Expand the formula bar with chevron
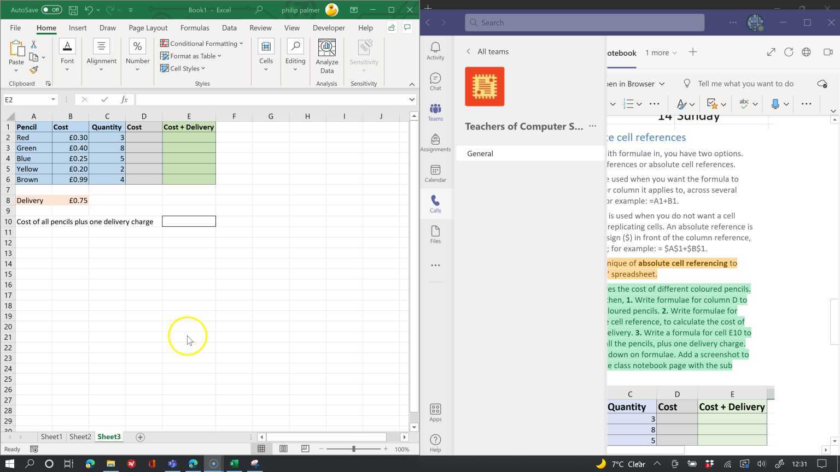 (412, 99)
